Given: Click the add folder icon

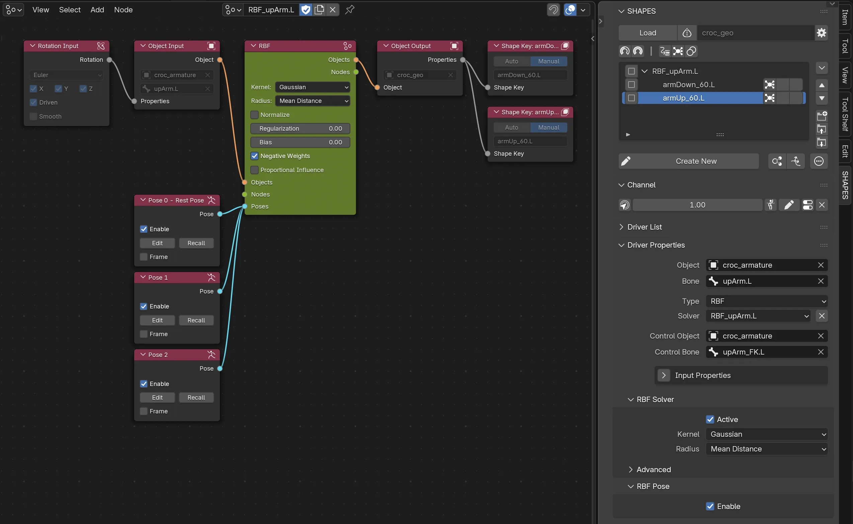Looking at the screenshot, I should (822, 116).
